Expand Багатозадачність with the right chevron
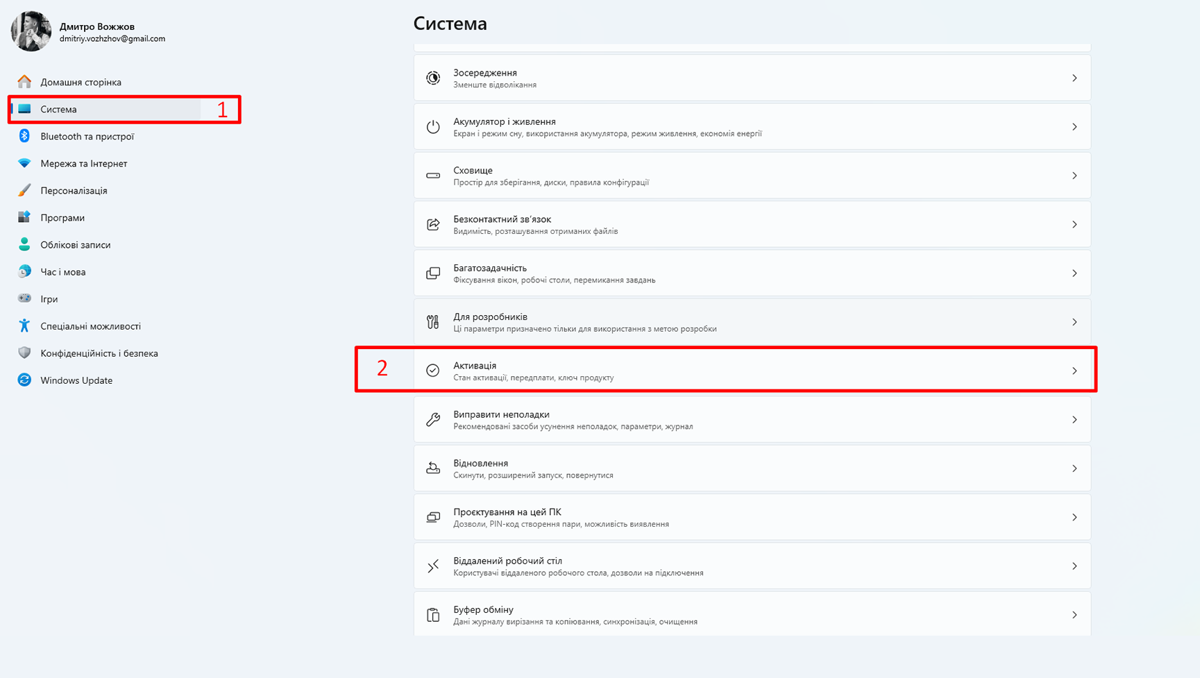Image resolution: width=1200 pixels, height=678 pixels. tap(1074, 273)
